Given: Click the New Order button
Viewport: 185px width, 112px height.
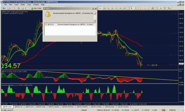Looking at the screenshot, I should point(36,8).
